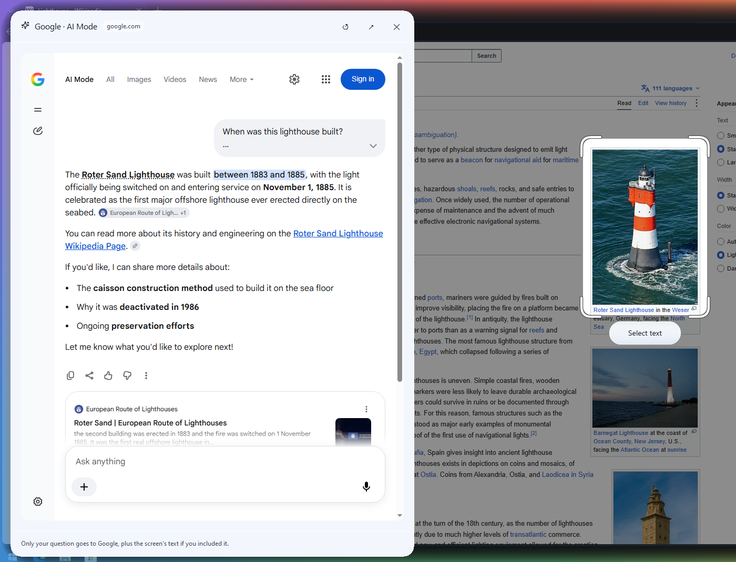736x562 pixels.
Task: Select the second Color radio (Lig)
Action: coord(721,255)
